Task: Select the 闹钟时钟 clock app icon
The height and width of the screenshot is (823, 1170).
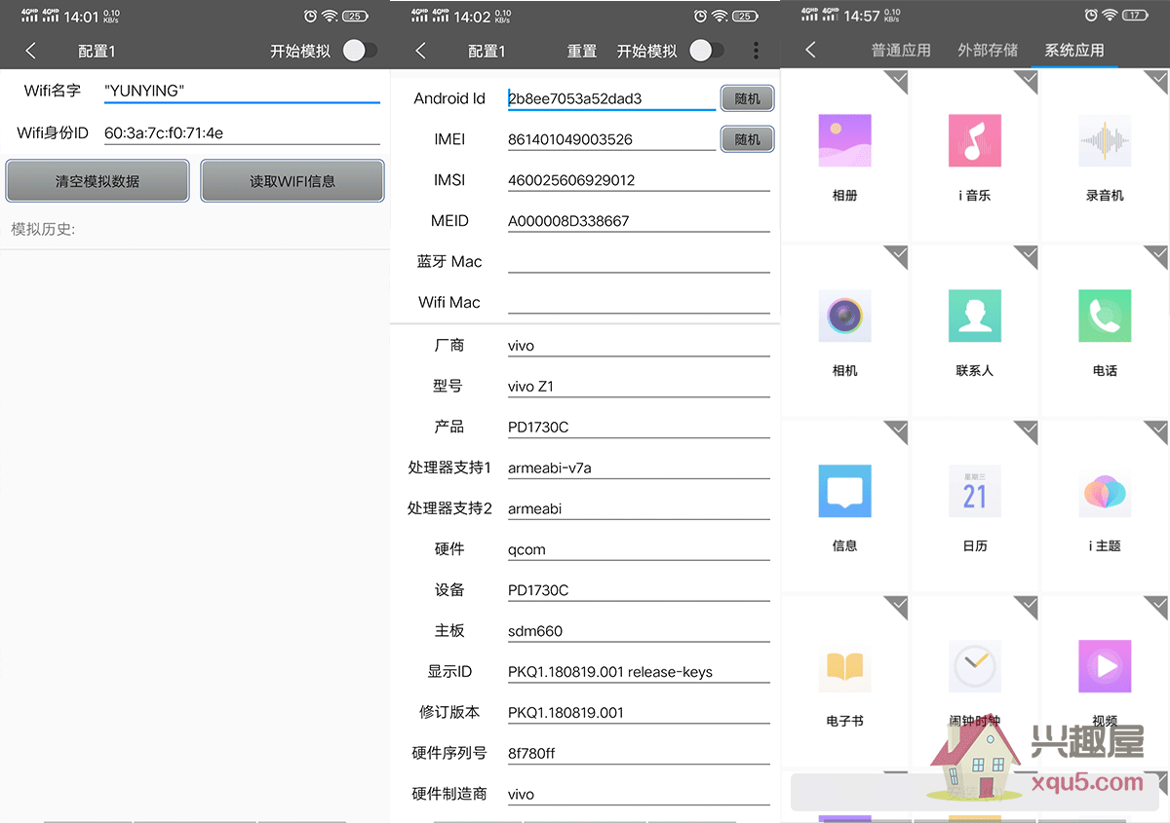Action: click(x=975, y=666)
